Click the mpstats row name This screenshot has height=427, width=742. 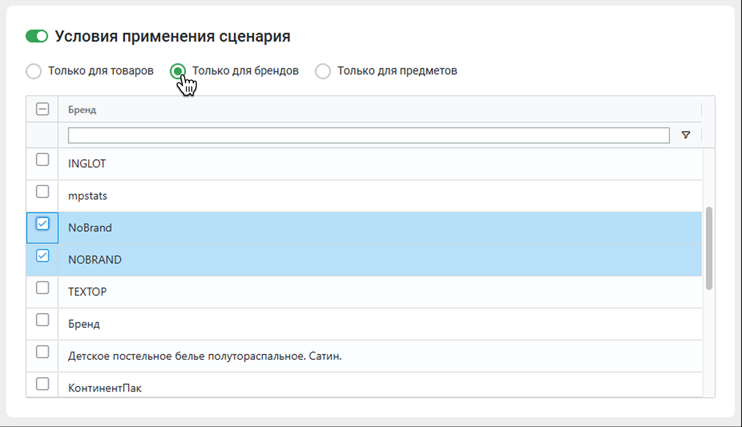[88, 196]
